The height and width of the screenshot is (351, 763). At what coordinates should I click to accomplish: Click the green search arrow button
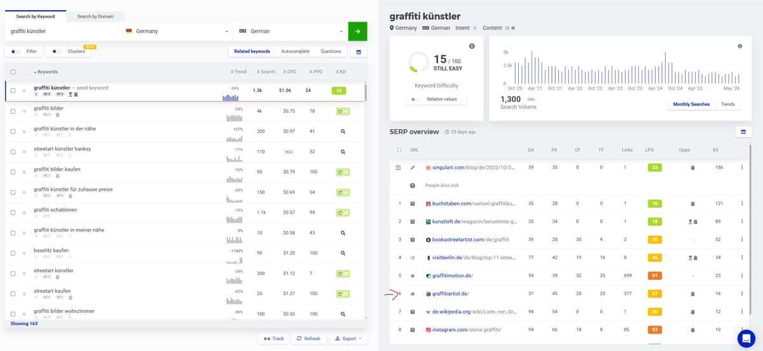click(357, 31)
